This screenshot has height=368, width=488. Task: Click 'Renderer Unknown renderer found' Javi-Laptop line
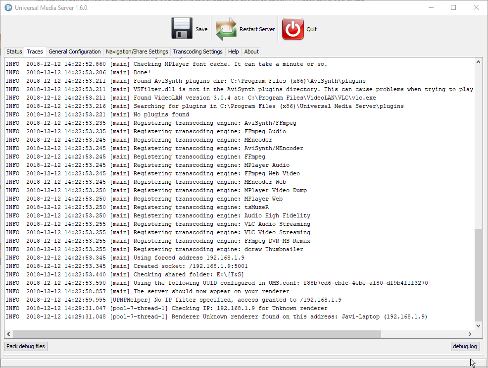216,316
